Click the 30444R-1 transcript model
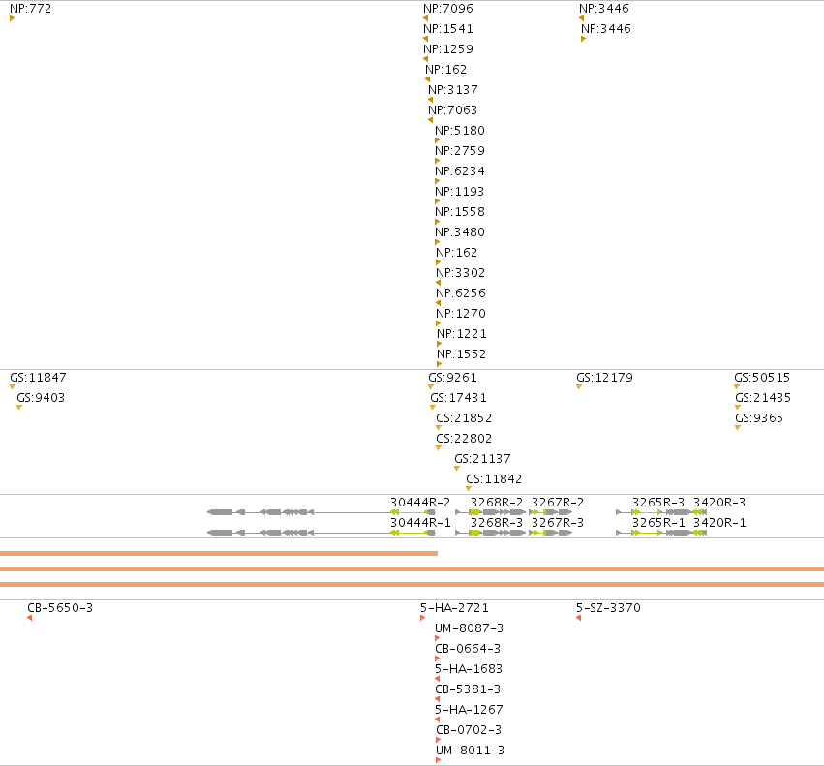The image size is (824, 766). point(321,533)
